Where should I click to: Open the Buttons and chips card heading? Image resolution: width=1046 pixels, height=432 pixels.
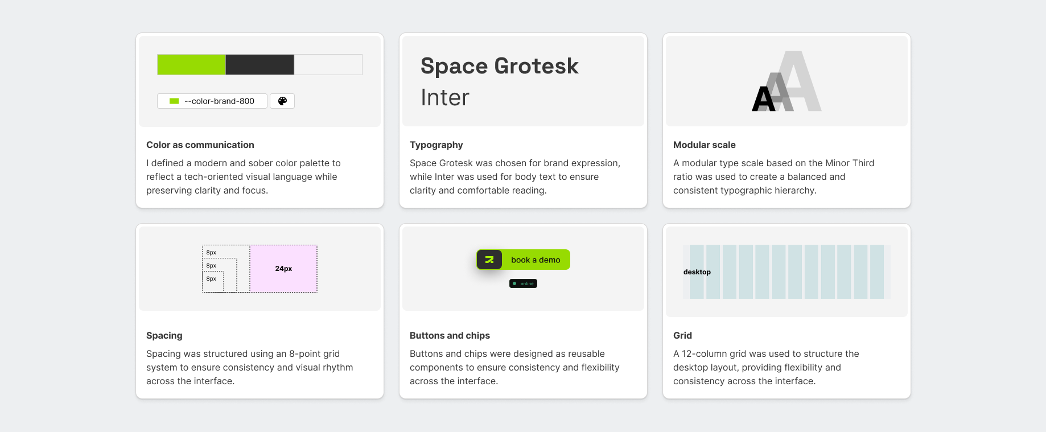[450, 335]
